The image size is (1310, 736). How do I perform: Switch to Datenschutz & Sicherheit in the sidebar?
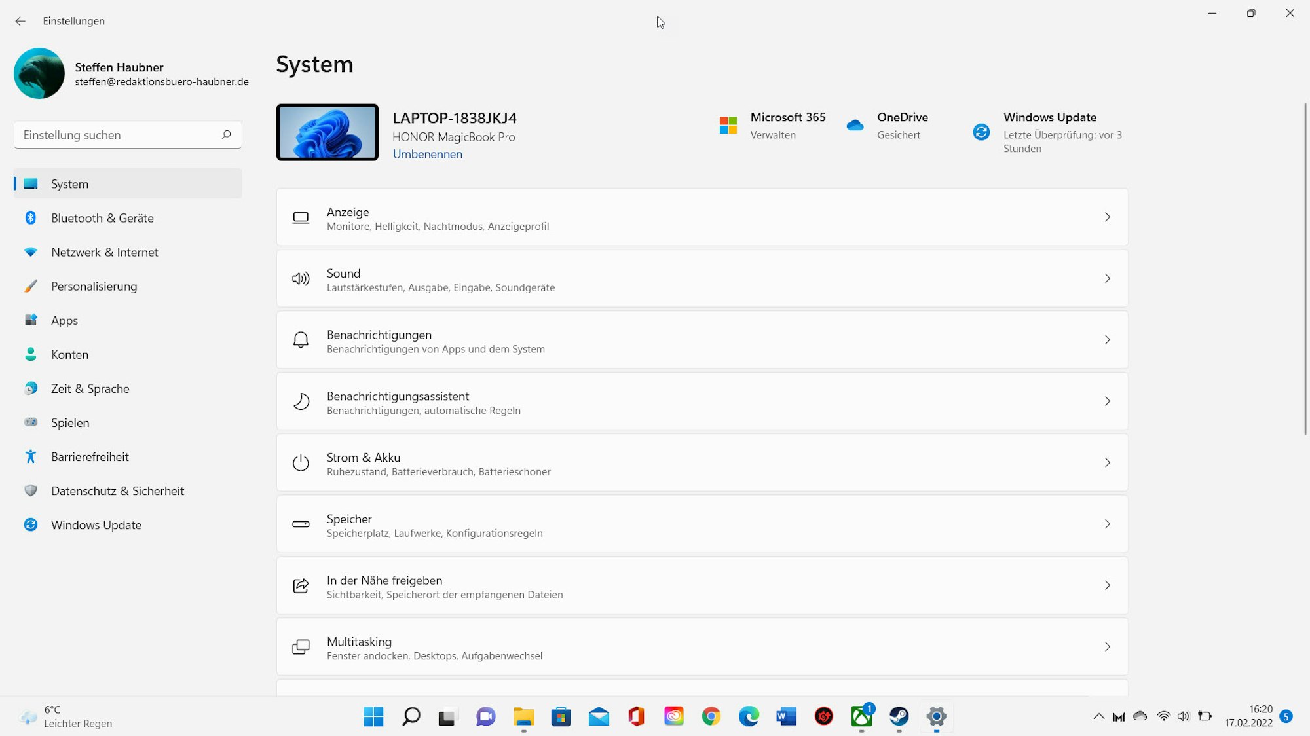click(x=117, y=490)
